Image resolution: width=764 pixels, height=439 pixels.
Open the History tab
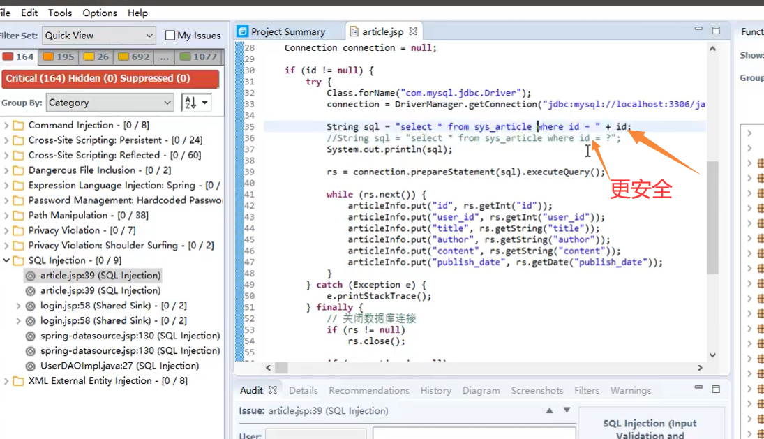435,390
